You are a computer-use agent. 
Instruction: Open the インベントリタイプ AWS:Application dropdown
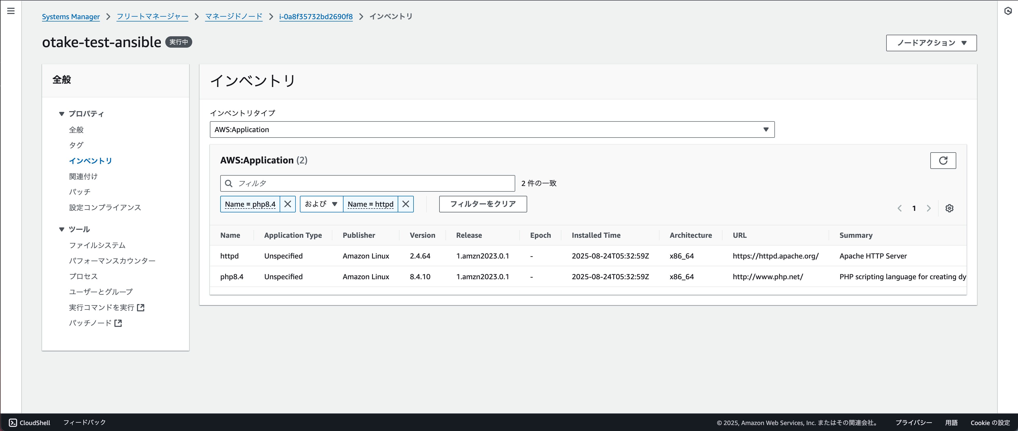[492, 130]
